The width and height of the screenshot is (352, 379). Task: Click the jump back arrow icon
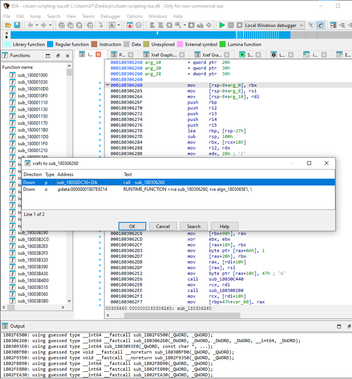click(30, 25)
